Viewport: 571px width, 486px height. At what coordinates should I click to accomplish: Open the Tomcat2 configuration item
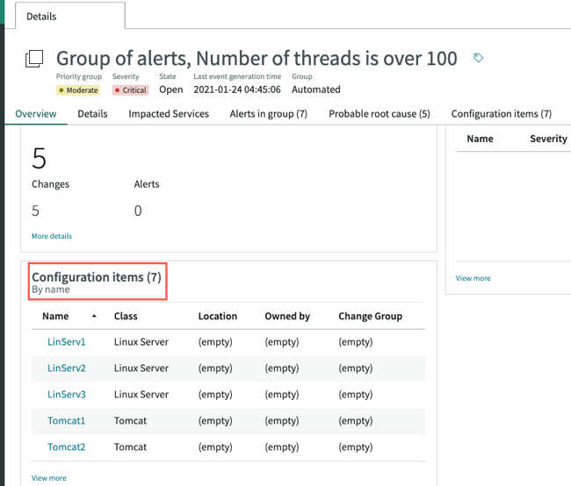point(66,447)
